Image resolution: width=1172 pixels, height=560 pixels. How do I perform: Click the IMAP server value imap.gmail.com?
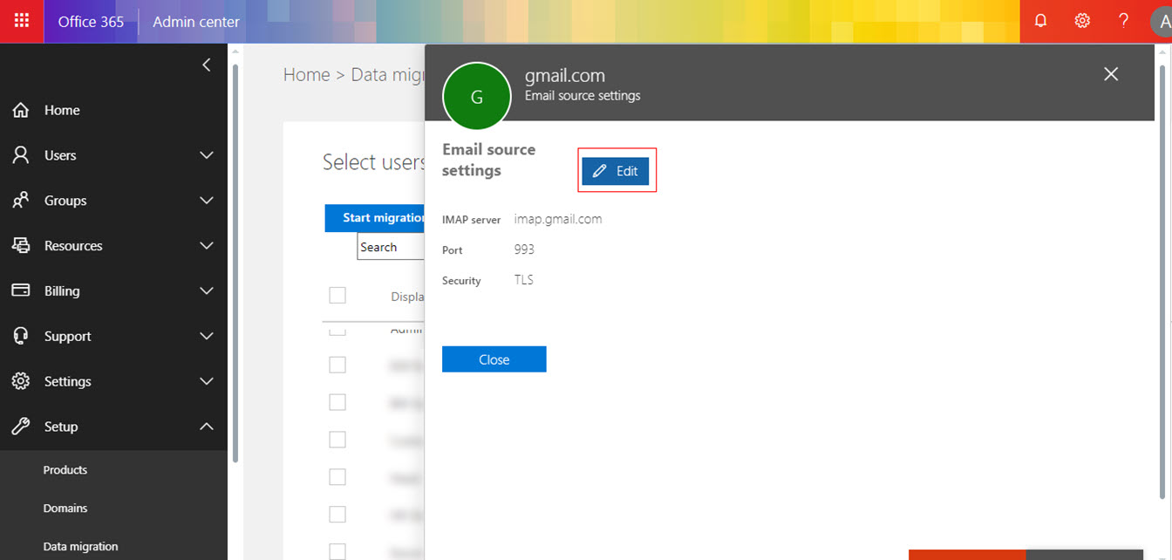[x=558, y=219]
